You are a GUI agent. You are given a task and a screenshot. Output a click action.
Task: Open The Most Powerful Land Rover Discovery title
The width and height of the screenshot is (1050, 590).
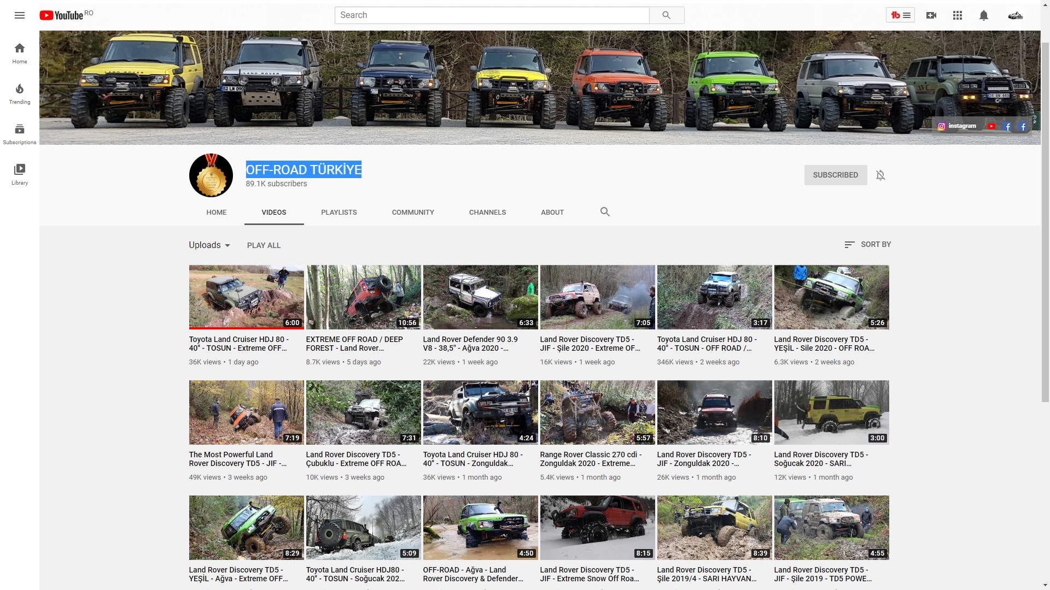[x=238, y=459]
